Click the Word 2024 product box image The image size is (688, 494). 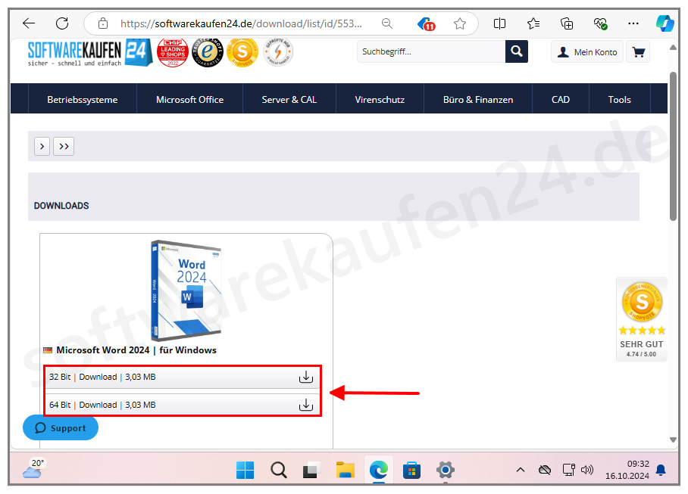(x=186, y=290)
